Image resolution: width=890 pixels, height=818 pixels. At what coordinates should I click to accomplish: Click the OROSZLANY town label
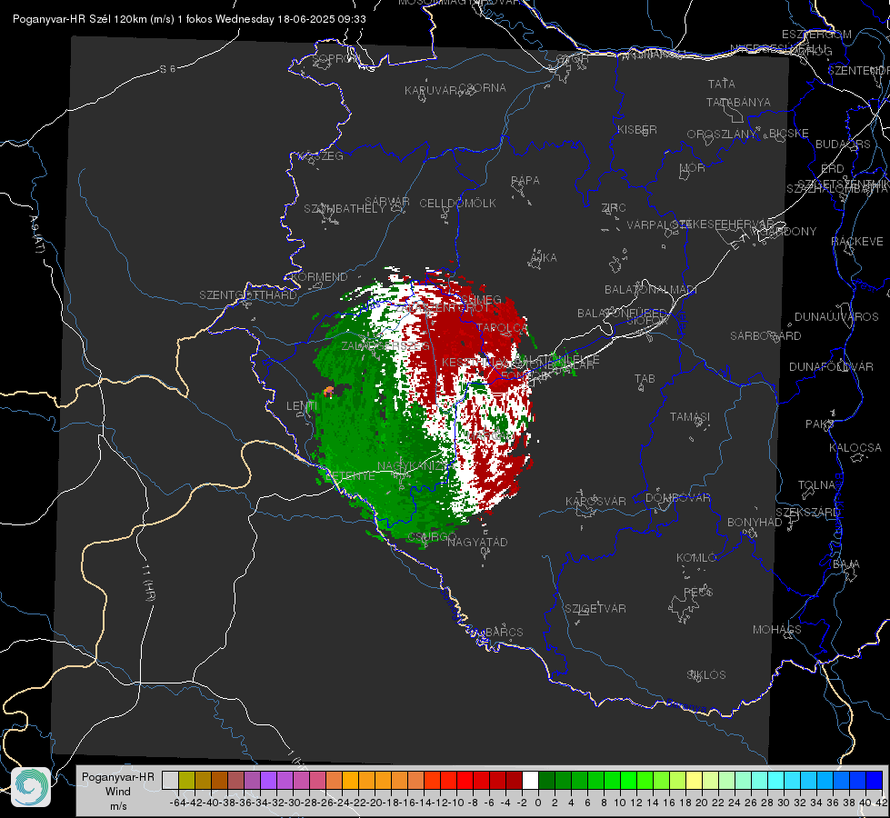(722, 134)
